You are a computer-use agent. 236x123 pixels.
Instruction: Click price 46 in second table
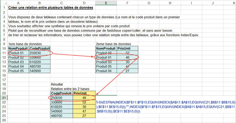pyautogui.click(x=127, y=57)
